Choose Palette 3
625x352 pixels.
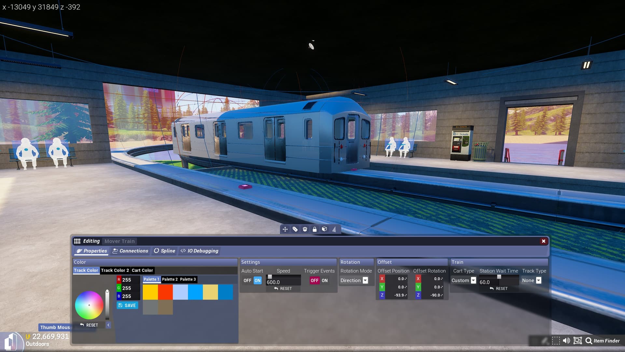click(x=188, y=279)
